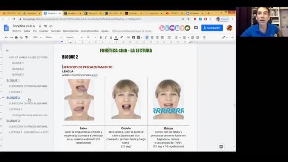Clear formatting icon

(204, 37)
